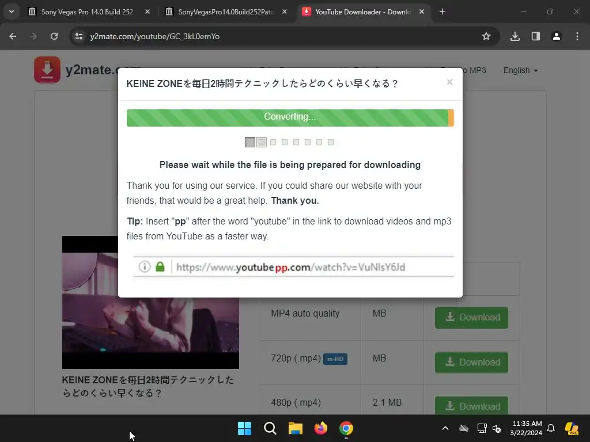Open the Windows Start menu
Image resolution: width=590 pixels, height=442 pixels.
[244, 428]
